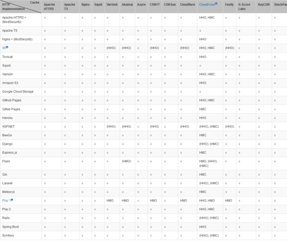Click the Fastly column header
The width and height of the screenshot is (287, 245).
point(229,4)
